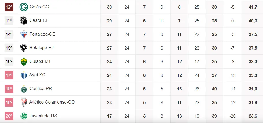
Task: Click Juventude's -20 goal difference cell
Action: (233, 116)
